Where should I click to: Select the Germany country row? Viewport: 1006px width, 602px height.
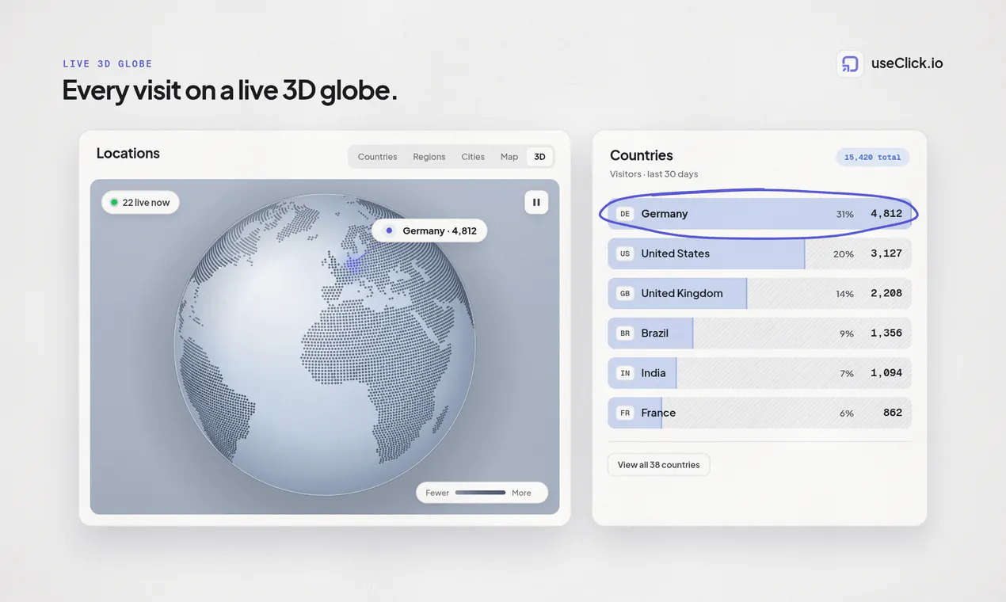(x=760, y=214)
